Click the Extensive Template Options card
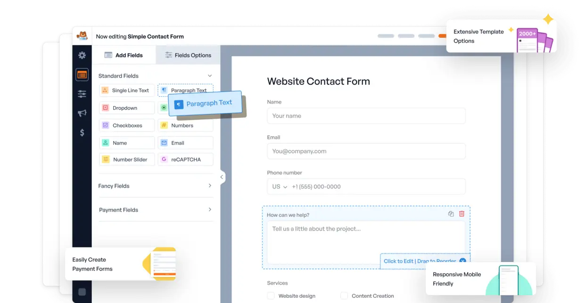Screen dimensions: 586x303 [501, 36]
